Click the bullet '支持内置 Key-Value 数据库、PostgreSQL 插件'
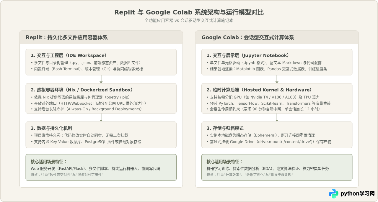This screenshot has width=378, height=202. (86, 142)
